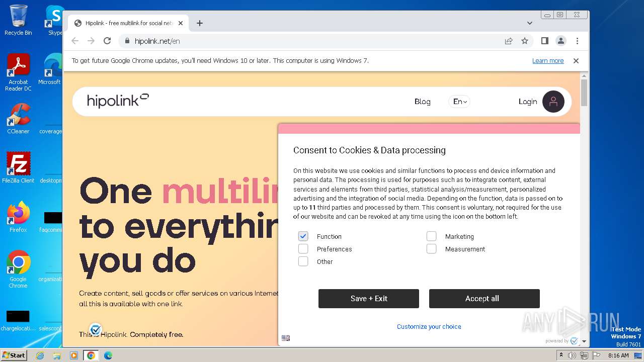Open File Explorer from the taskbar
This screenshot has width=644, height=362.
[57, 355]
